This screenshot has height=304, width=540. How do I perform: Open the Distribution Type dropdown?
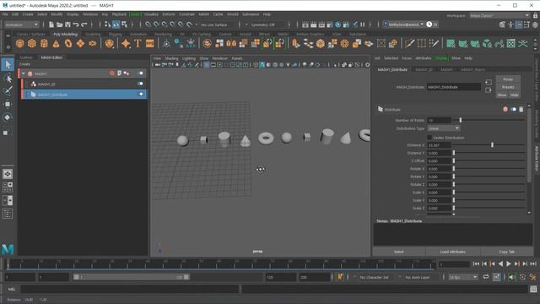tap(444, 128)
